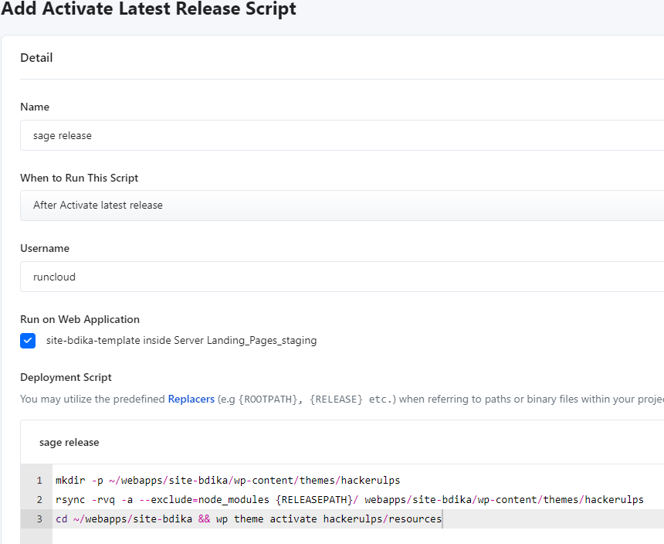Click the "Run on Web Application" label
Viewport: 664px width, 544px height.
tap(80, 319)
